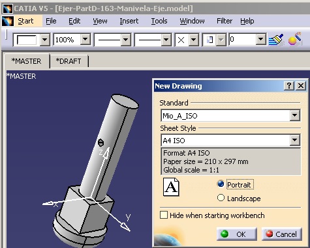Select the Landscape orientation option
The height and width of the screenshot is (248, 310).
(221, 198)
